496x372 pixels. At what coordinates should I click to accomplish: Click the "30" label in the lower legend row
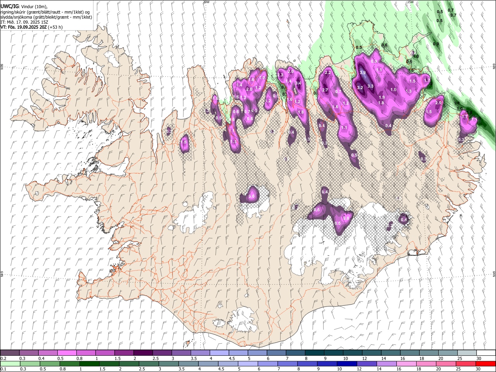pos(479,369)
